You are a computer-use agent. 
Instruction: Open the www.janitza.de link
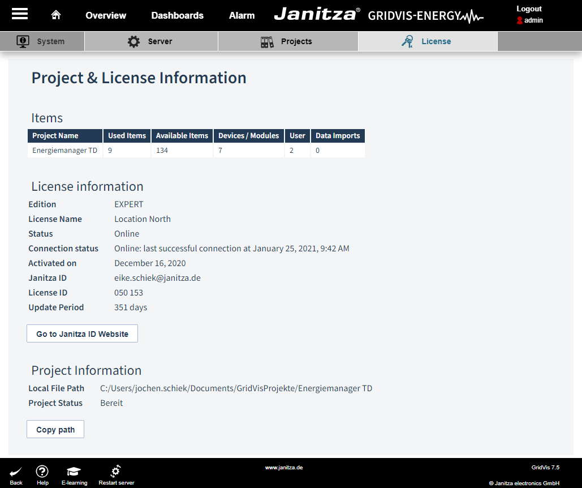(x=283, y=467)
